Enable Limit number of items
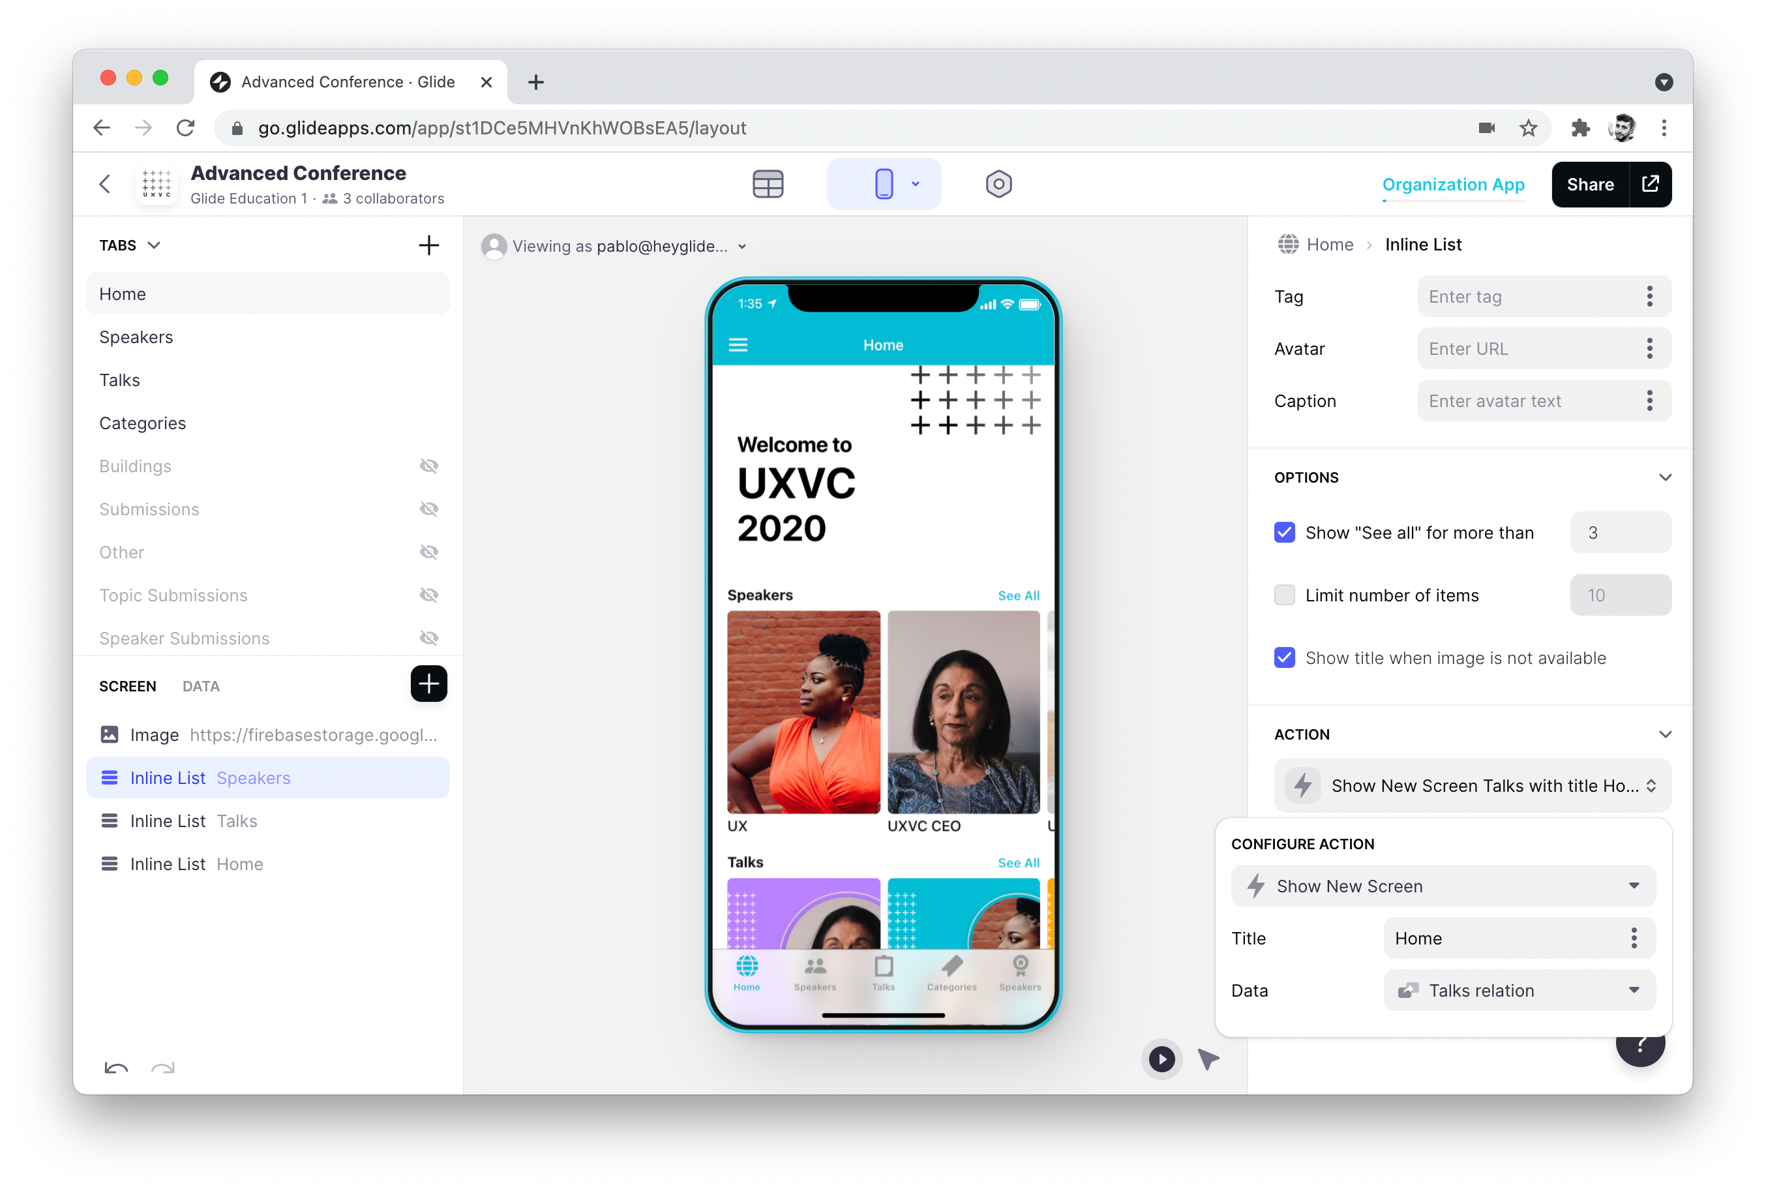Screen dimensions: 1766x1191 coord(1284,595)
